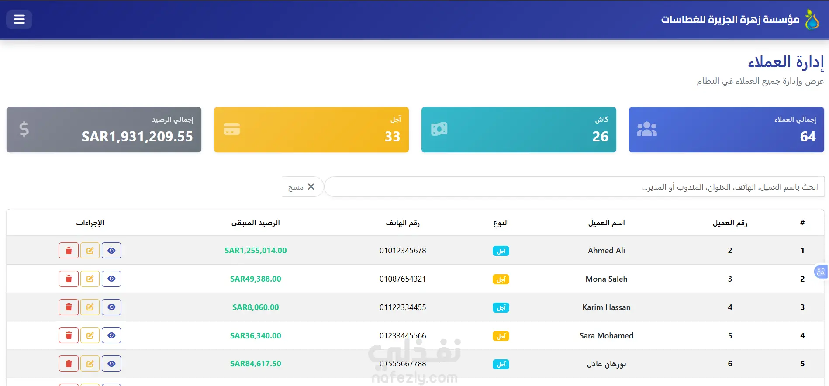Select the name Ahmed Ali
Viewport: 829px width, 386px height.
pyautogui.click(x=606, y=251)
